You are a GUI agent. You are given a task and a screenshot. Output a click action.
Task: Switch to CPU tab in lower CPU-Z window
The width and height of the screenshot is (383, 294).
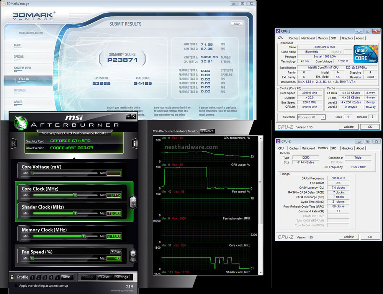coord(281,148)
